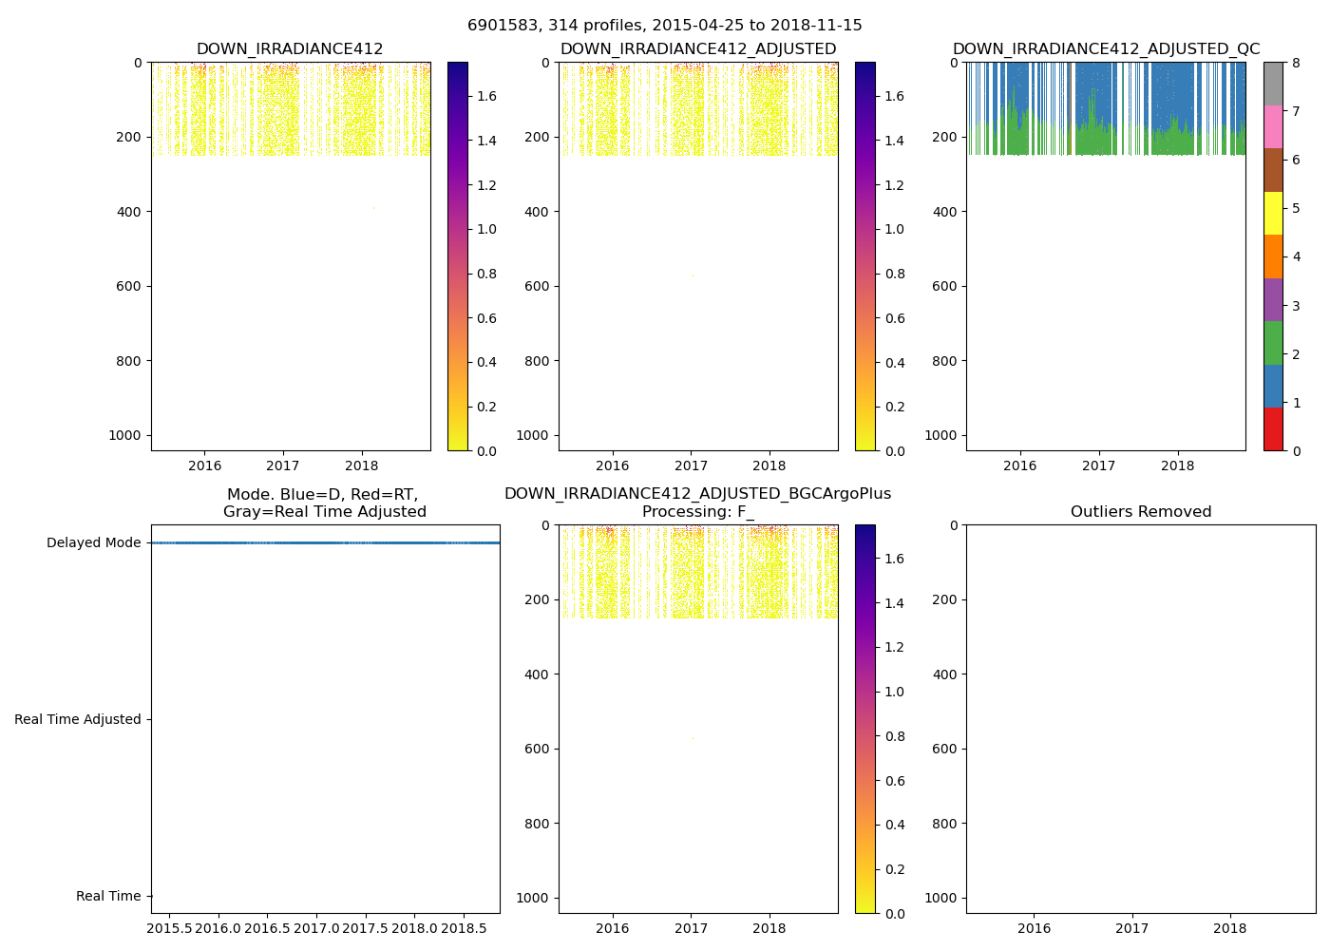
Task: Click the figure title with float ID 6901583
Action: pyautogui.click(x=665, y=26)
